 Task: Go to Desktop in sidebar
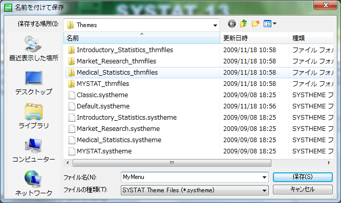33,83
